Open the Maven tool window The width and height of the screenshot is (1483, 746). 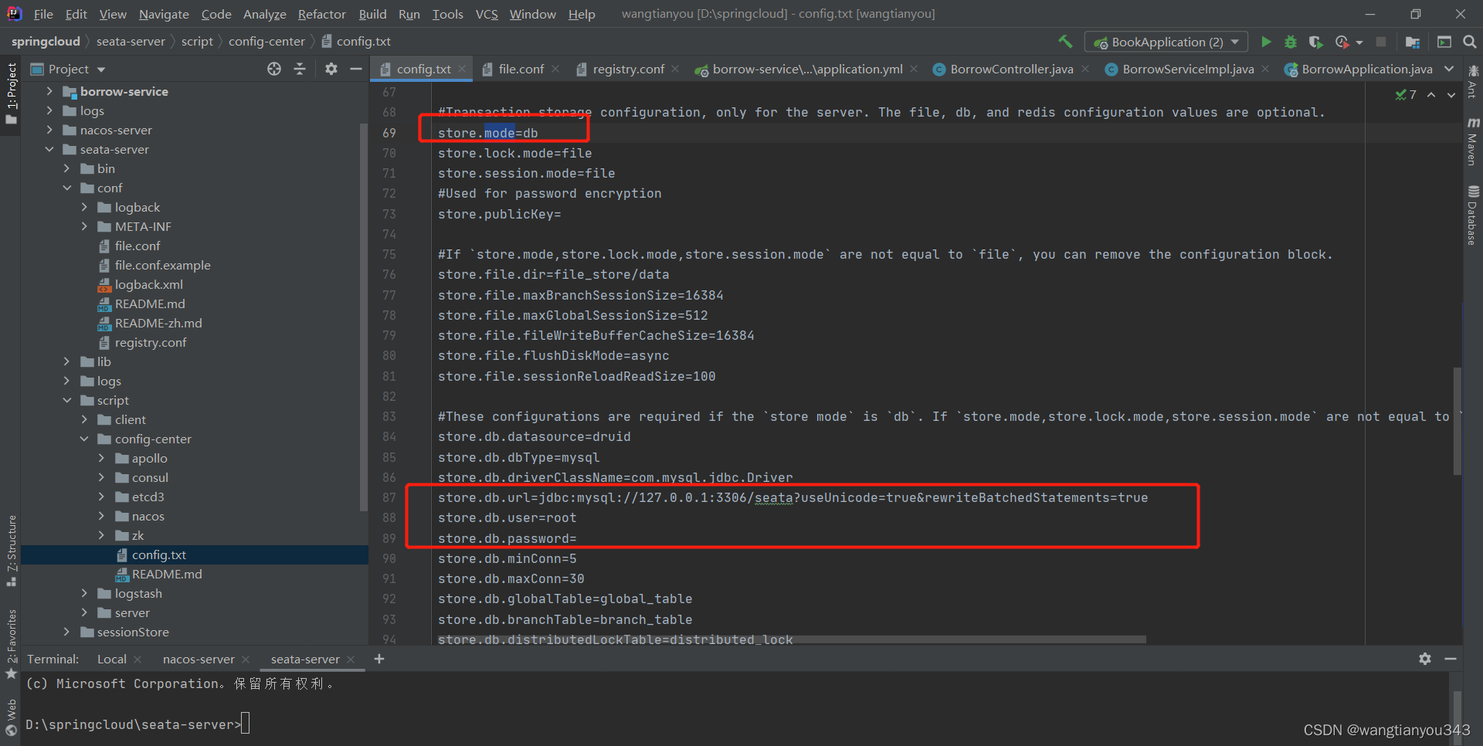click(1474, 139)
